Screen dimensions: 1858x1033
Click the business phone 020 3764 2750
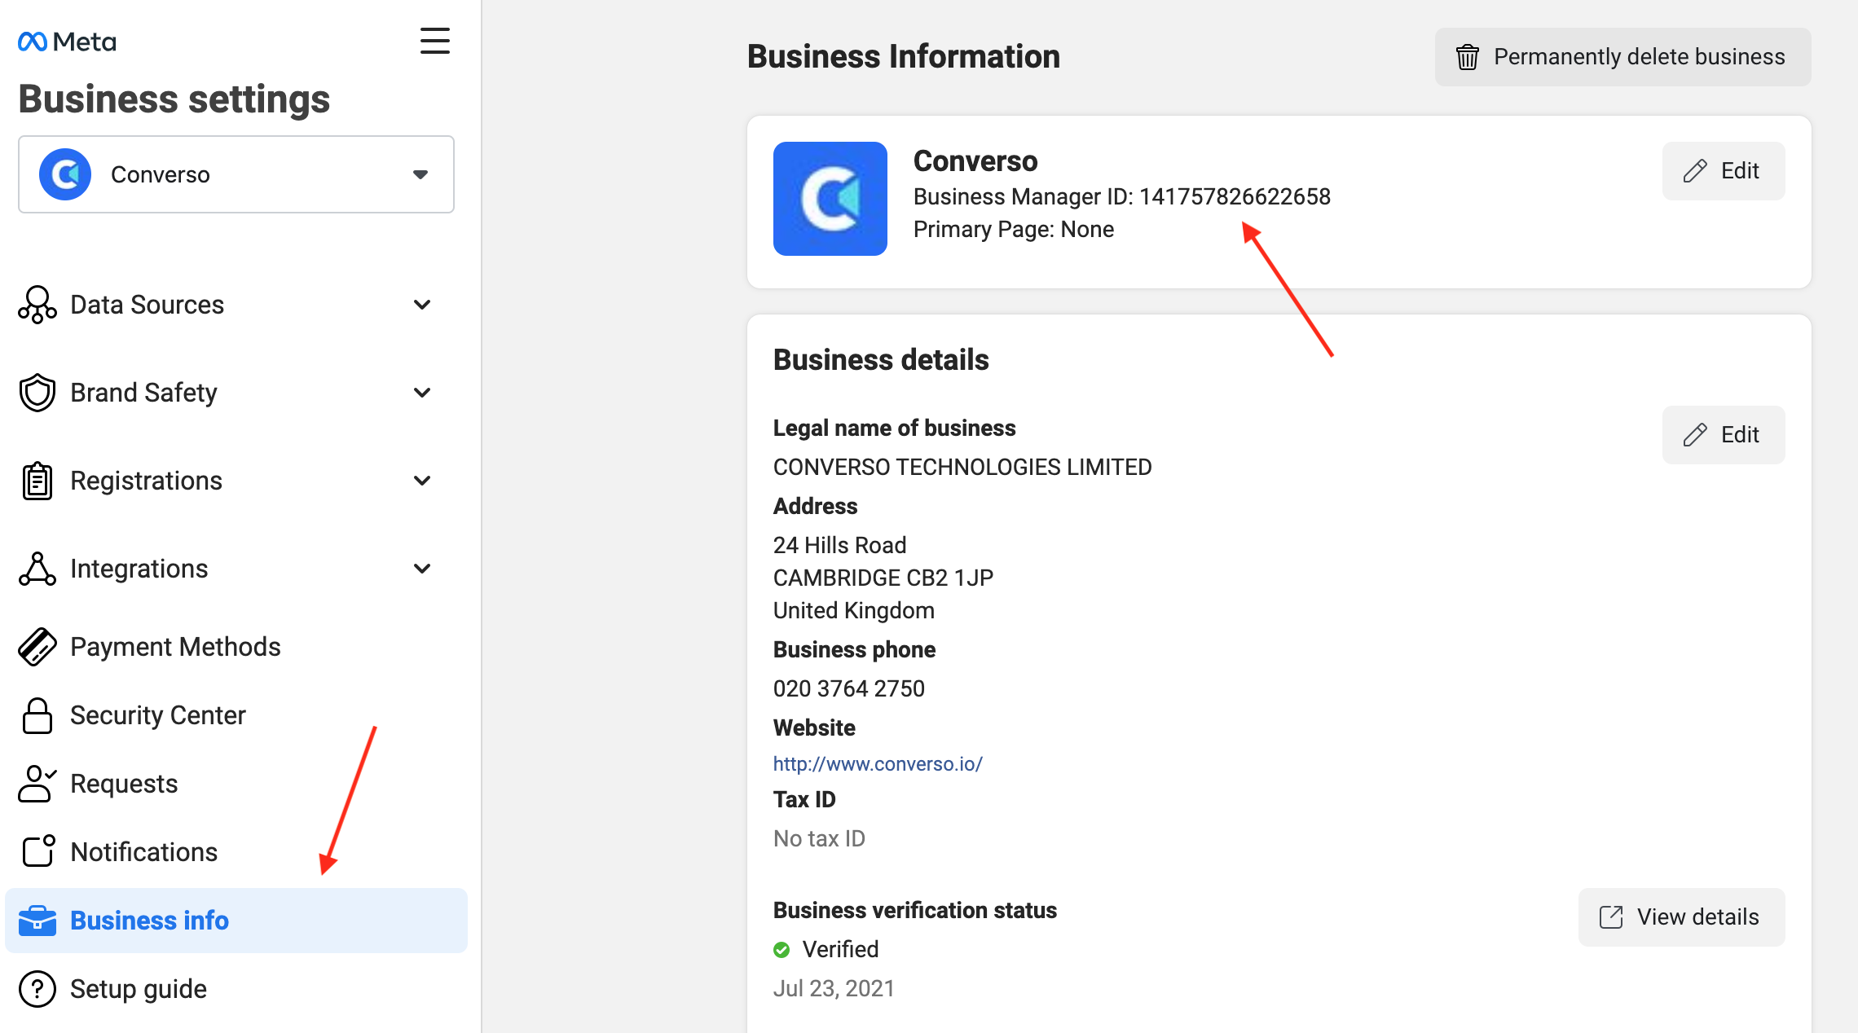coord(849,689)
